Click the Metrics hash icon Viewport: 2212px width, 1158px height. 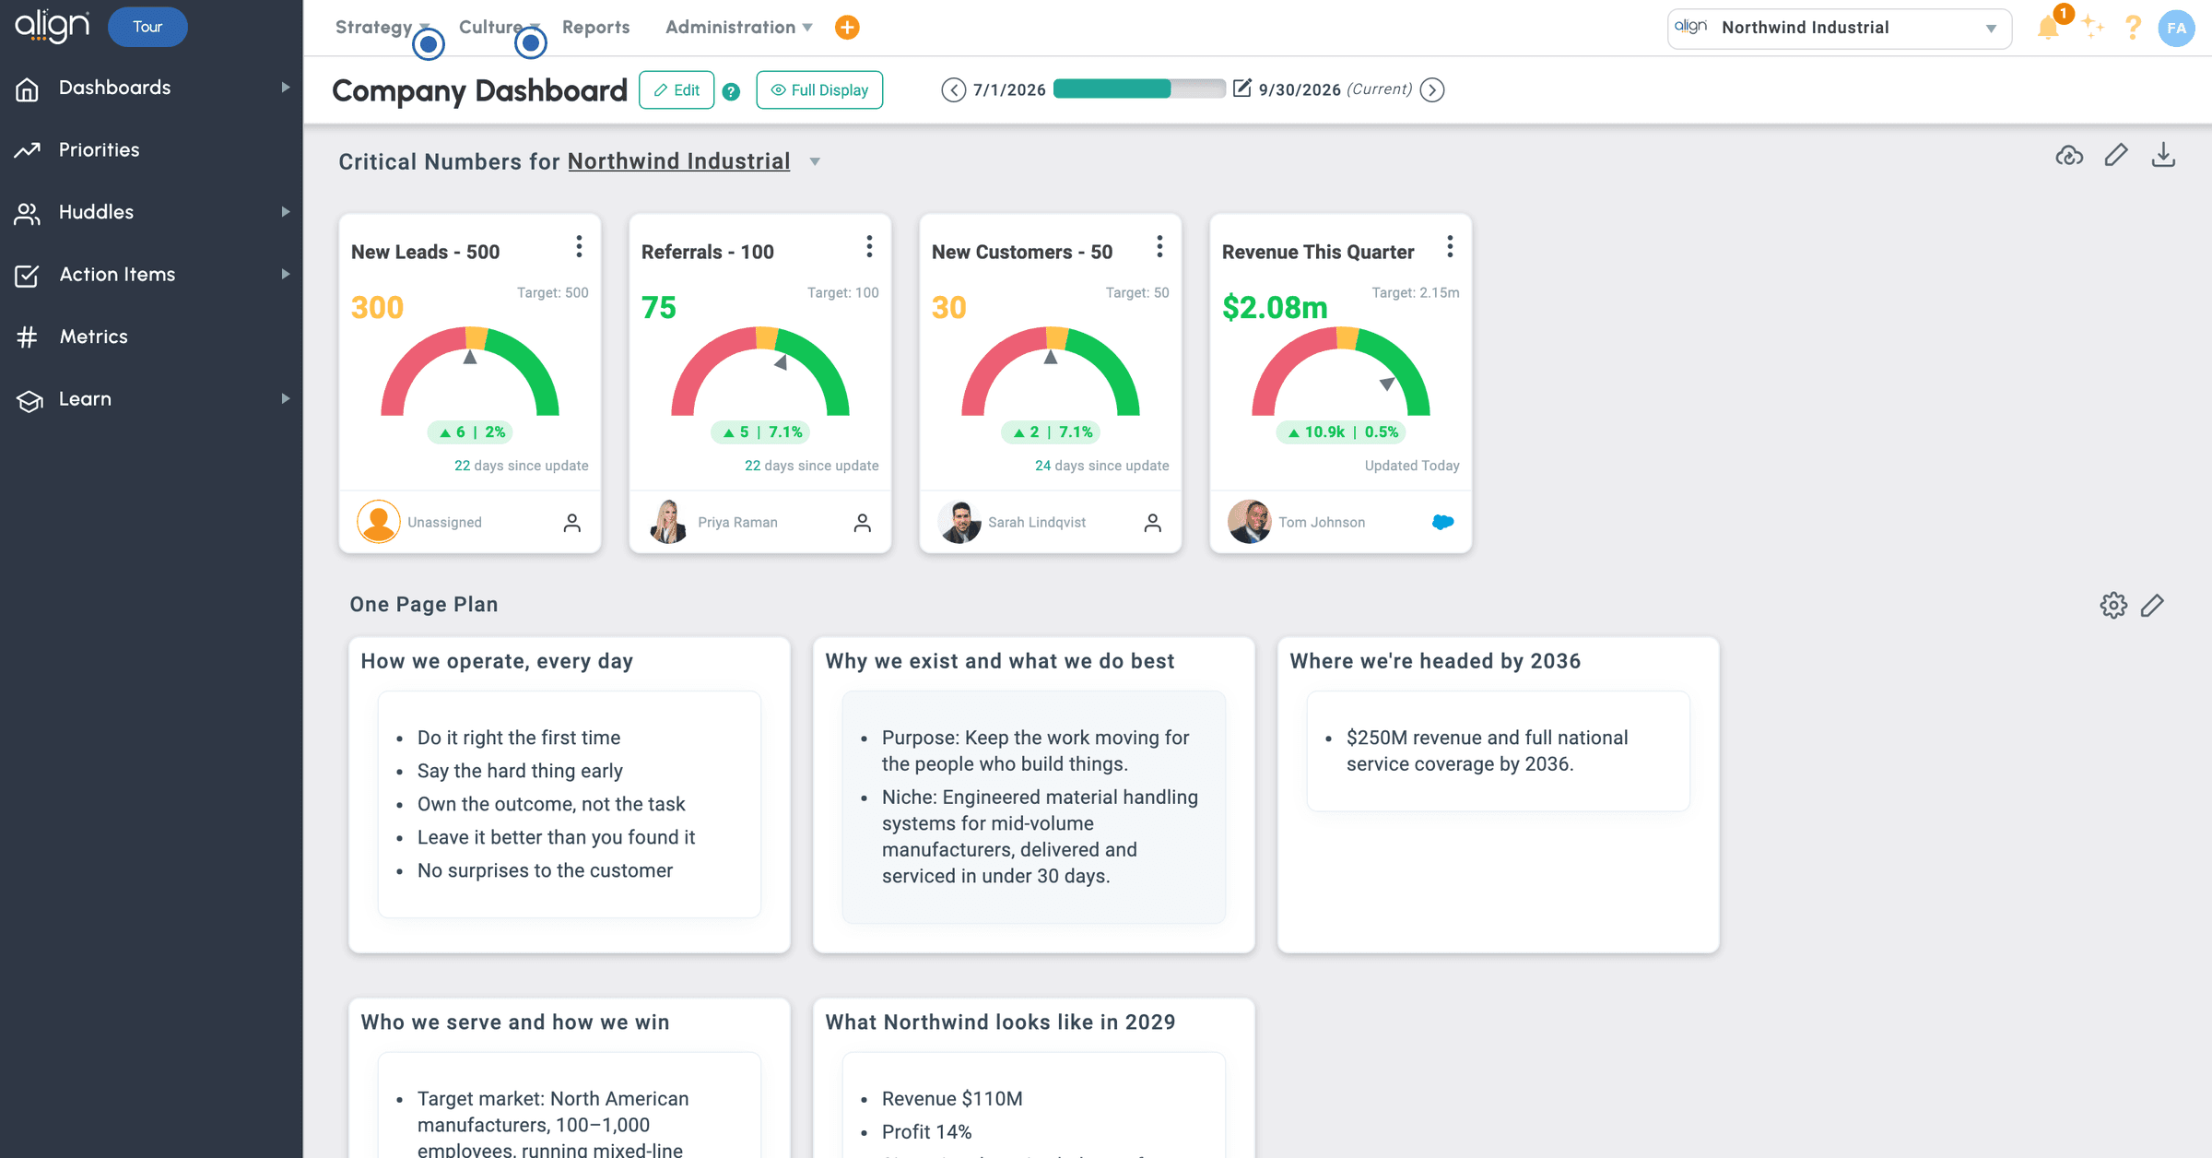tap(28, 337)
